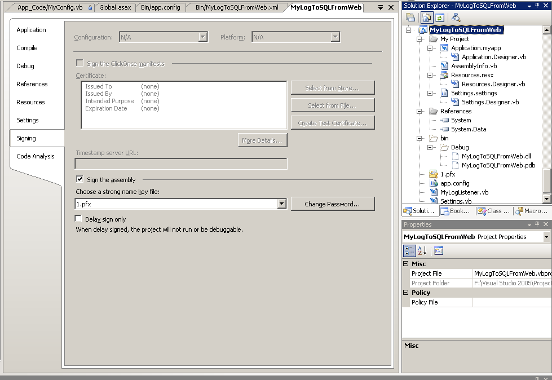The height and width of the screenshot is (380, 552).
Task: Click MyLogToSQLFromWeb.pdb file icon
Action: click(455, 165)
